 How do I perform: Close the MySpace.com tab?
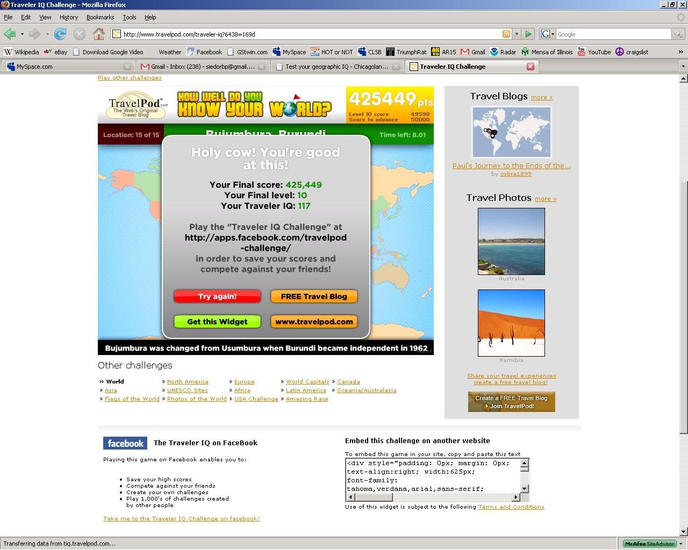127,67
